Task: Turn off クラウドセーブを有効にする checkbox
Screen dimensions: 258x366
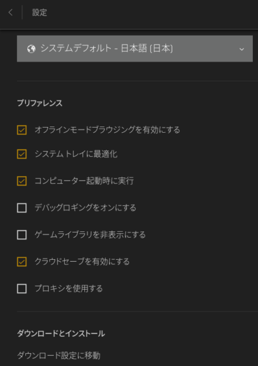Action: coord(22,262)
